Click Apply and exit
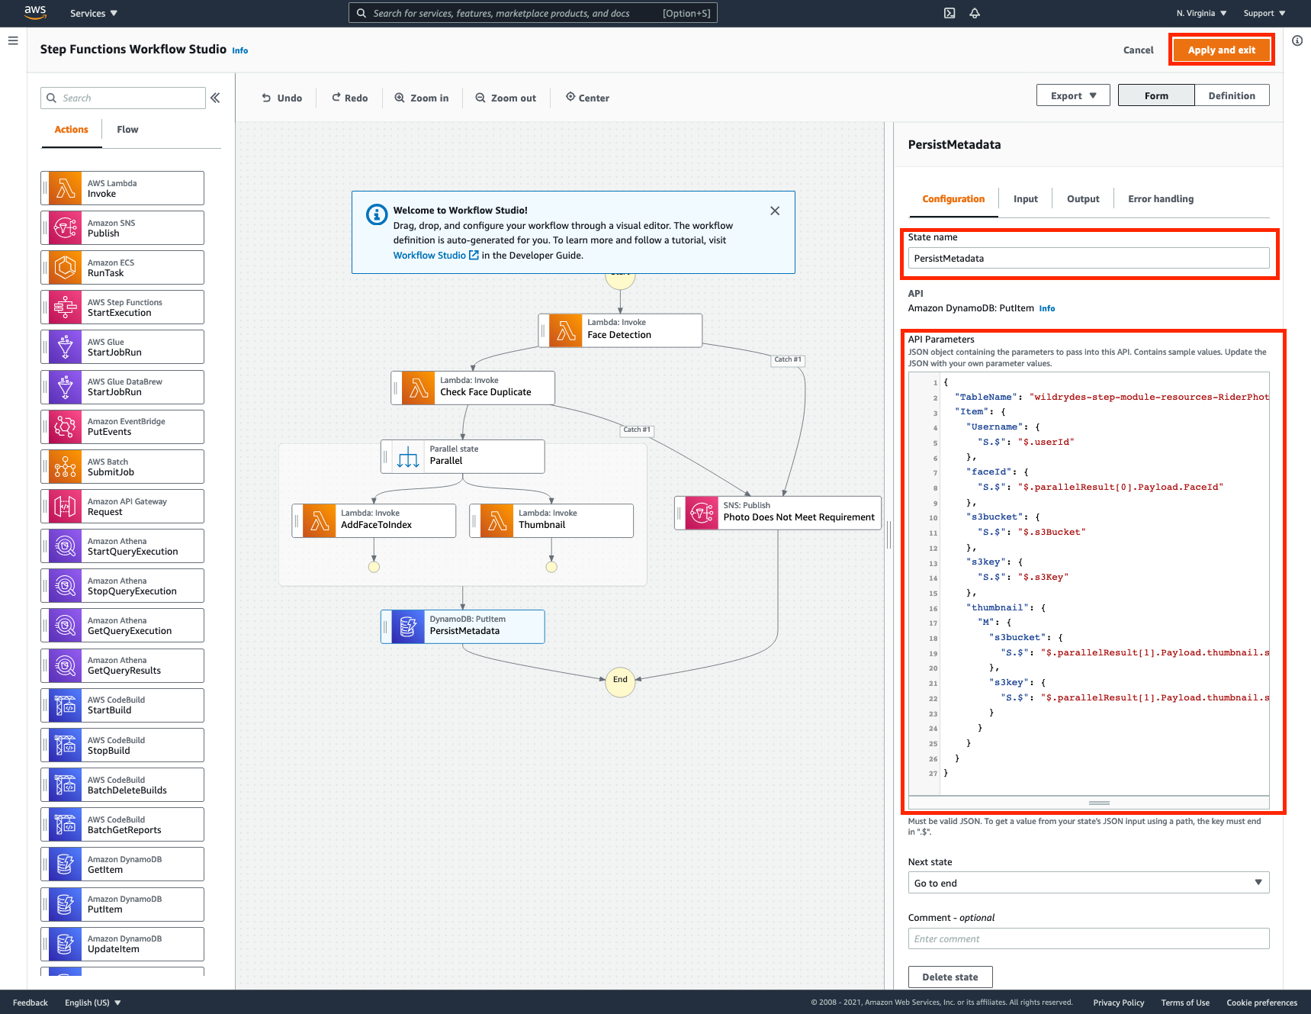 pos(1221,50)
